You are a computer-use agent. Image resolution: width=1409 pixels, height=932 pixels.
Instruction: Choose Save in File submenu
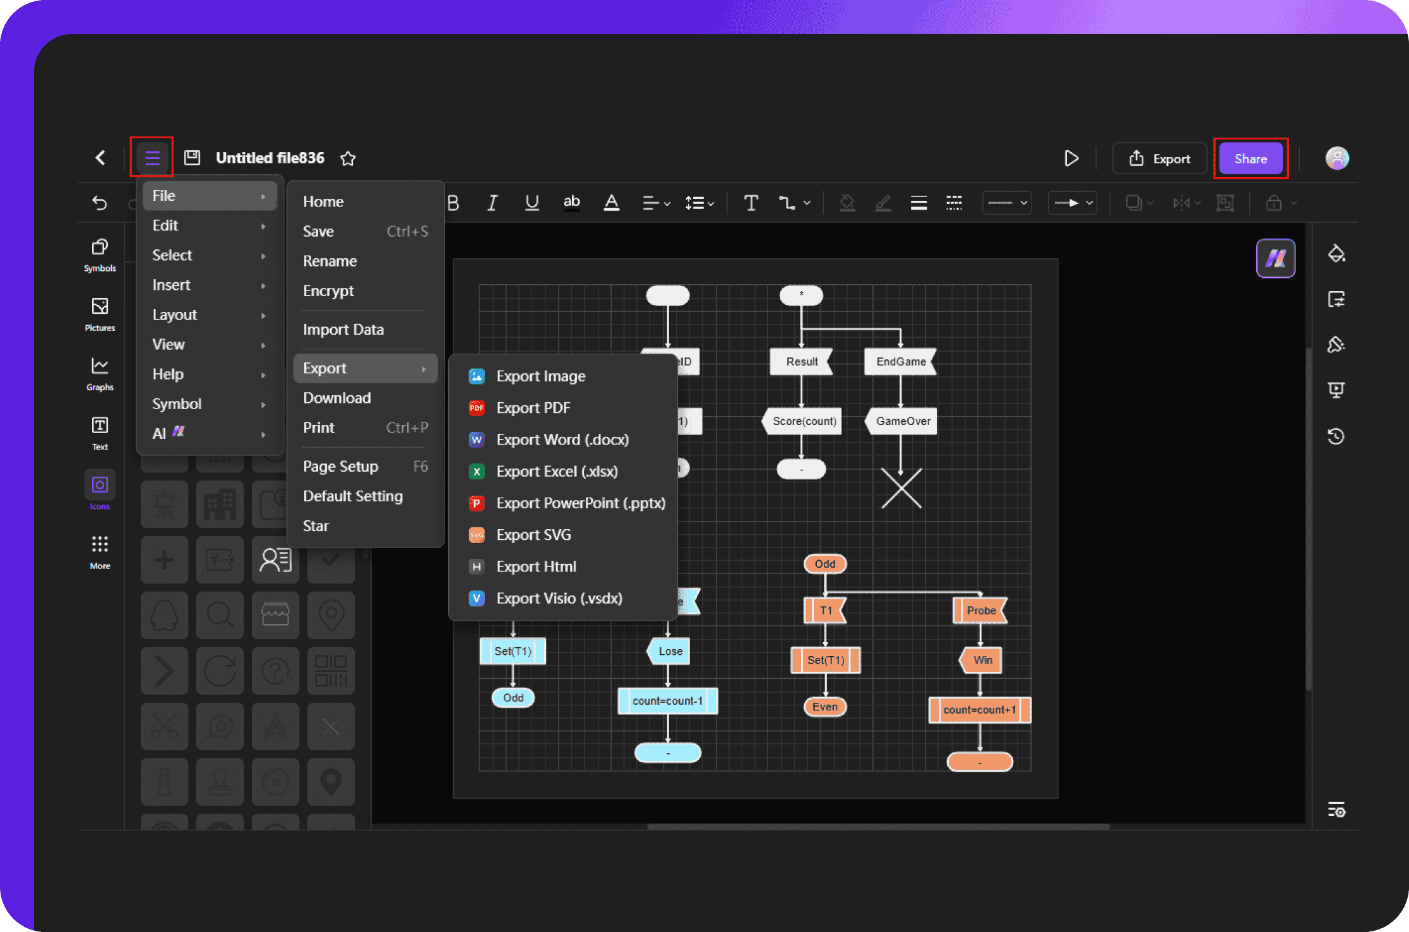point(366,231)
